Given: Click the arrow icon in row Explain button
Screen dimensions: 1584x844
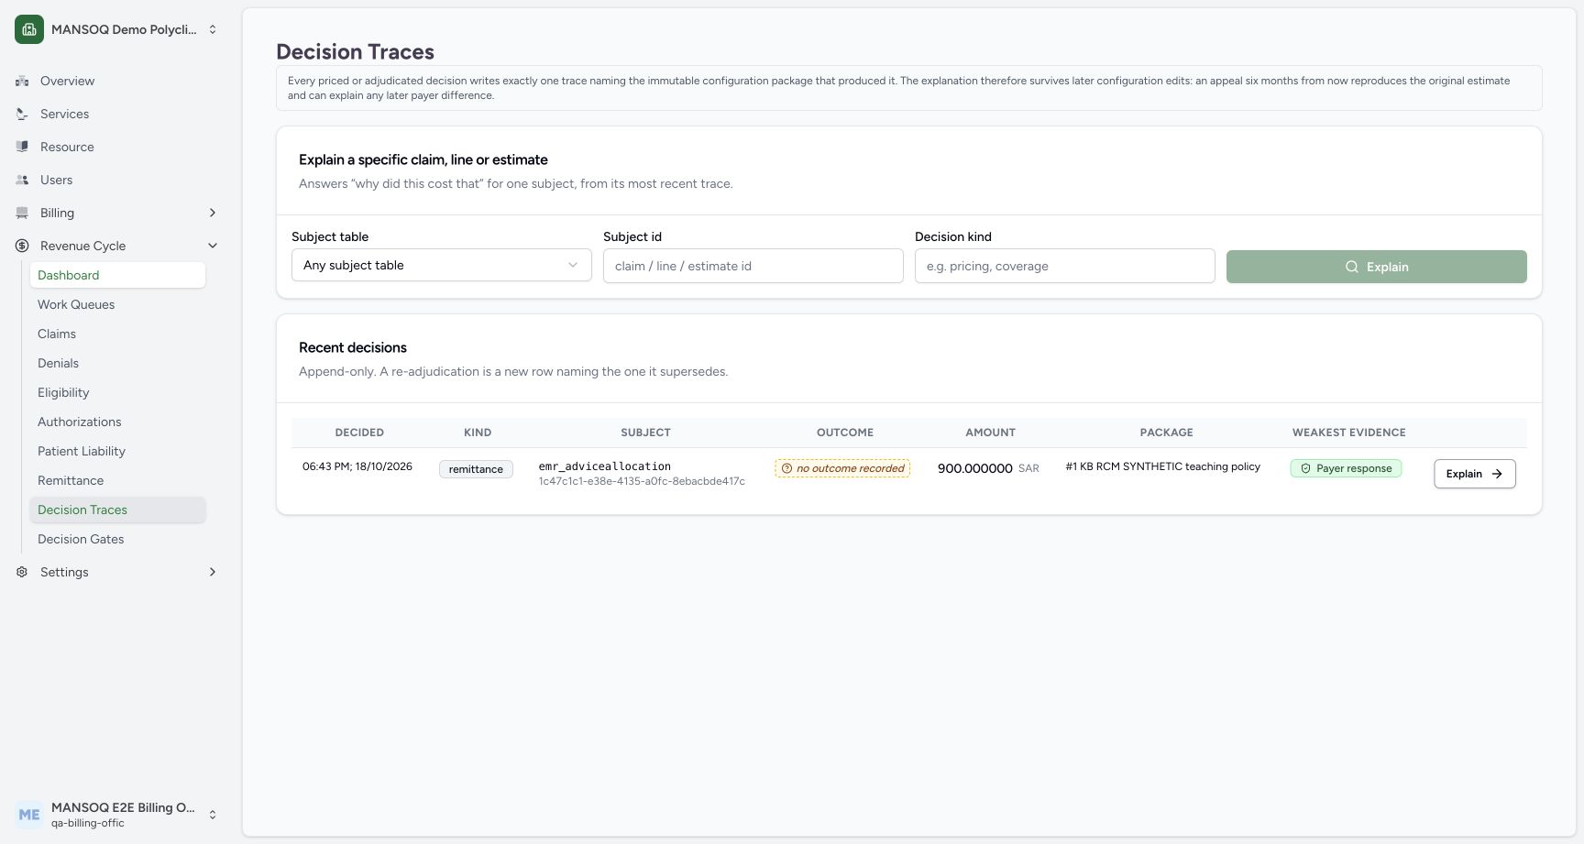Looking at the screenshot, I should tap(1497, 474).
